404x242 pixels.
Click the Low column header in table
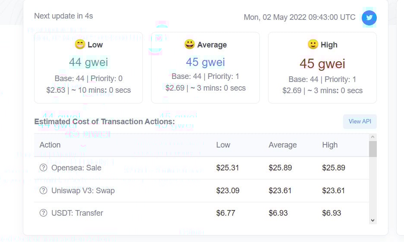coord(223,145)
